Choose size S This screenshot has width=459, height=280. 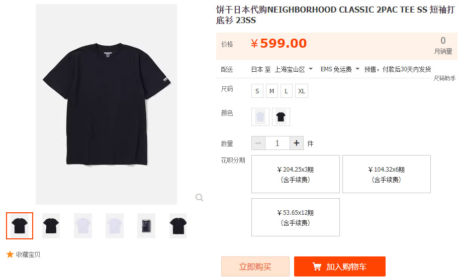(x=257, y=91)
